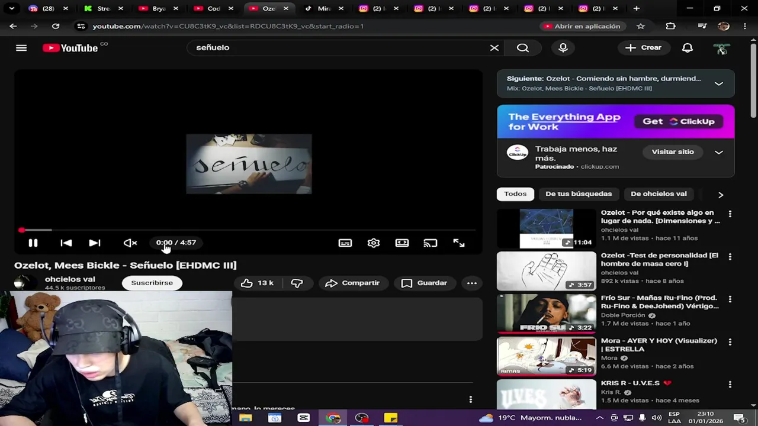Open YouTube notifications bell

tap(688, 48)
